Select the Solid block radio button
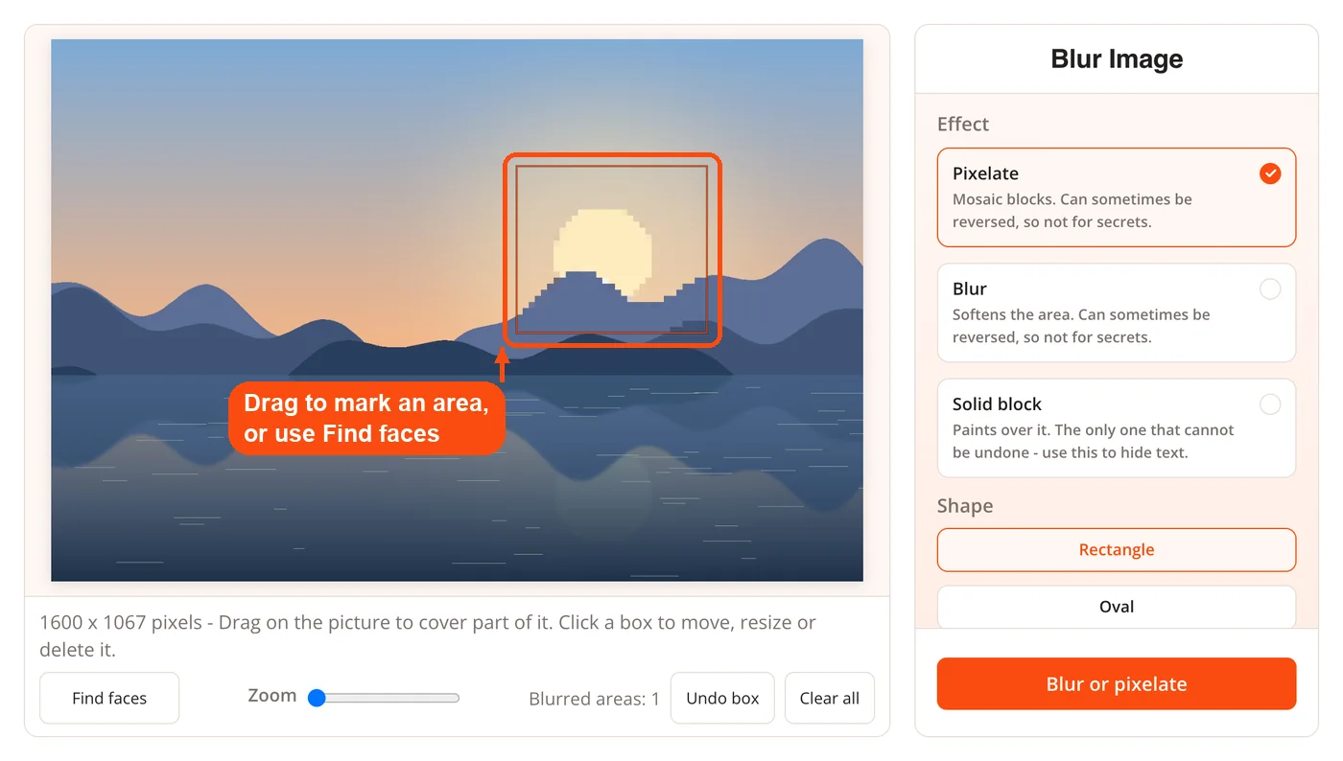This screenshot has width=1343, height=761. 1270,404
